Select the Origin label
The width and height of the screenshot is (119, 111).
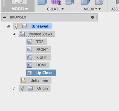43,88
